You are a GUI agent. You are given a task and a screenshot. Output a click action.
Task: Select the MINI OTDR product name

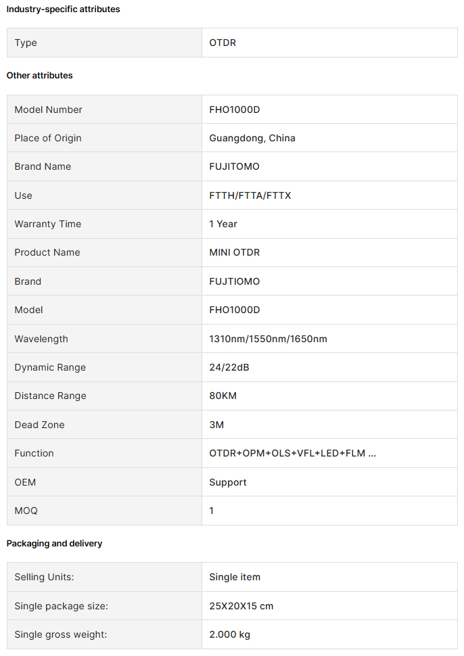[234, 252]
